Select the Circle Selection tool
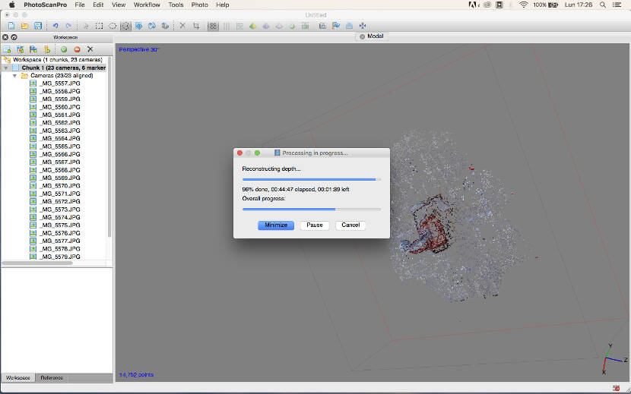Screen dimensions: 631x394 tap(113, 26)
